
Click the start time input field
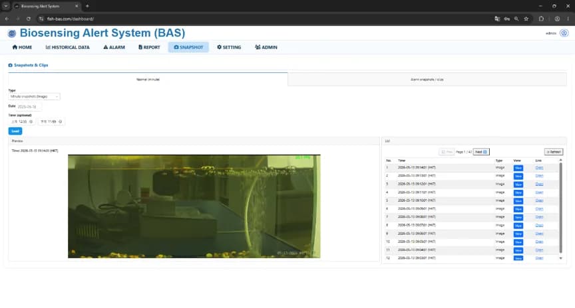(22, 121)
